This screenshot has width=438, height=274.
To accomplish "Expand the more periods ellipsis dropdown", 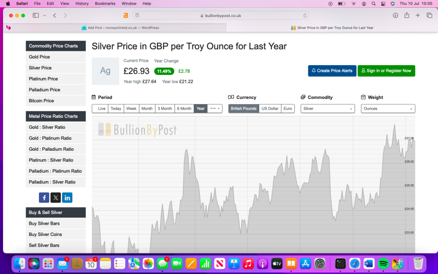I will (x=215, y=109).
